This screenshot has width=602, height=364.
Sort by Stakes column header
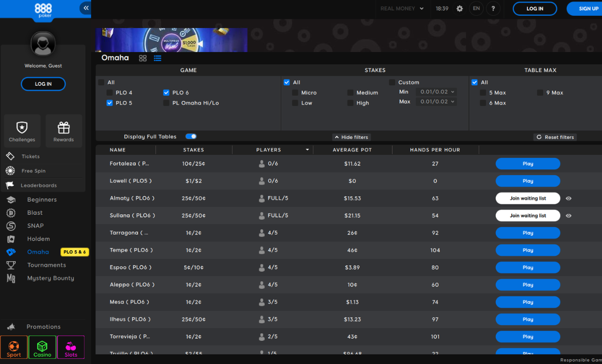point(193,150)
